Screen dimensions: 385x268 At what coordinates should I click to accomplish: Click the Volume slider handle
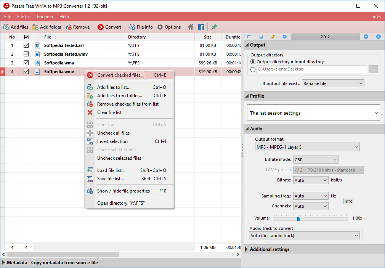[298, 218]
